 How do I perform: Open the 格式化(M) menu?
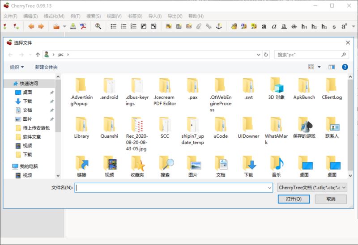click(x=54, y=16)
